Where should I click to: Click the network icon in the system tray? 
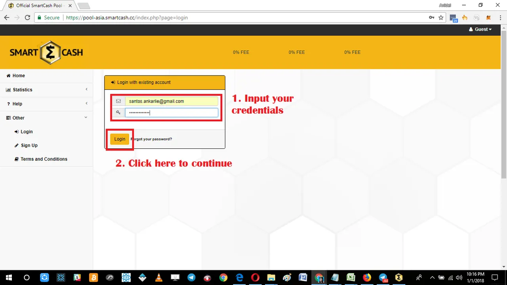[x=450, y=277]
